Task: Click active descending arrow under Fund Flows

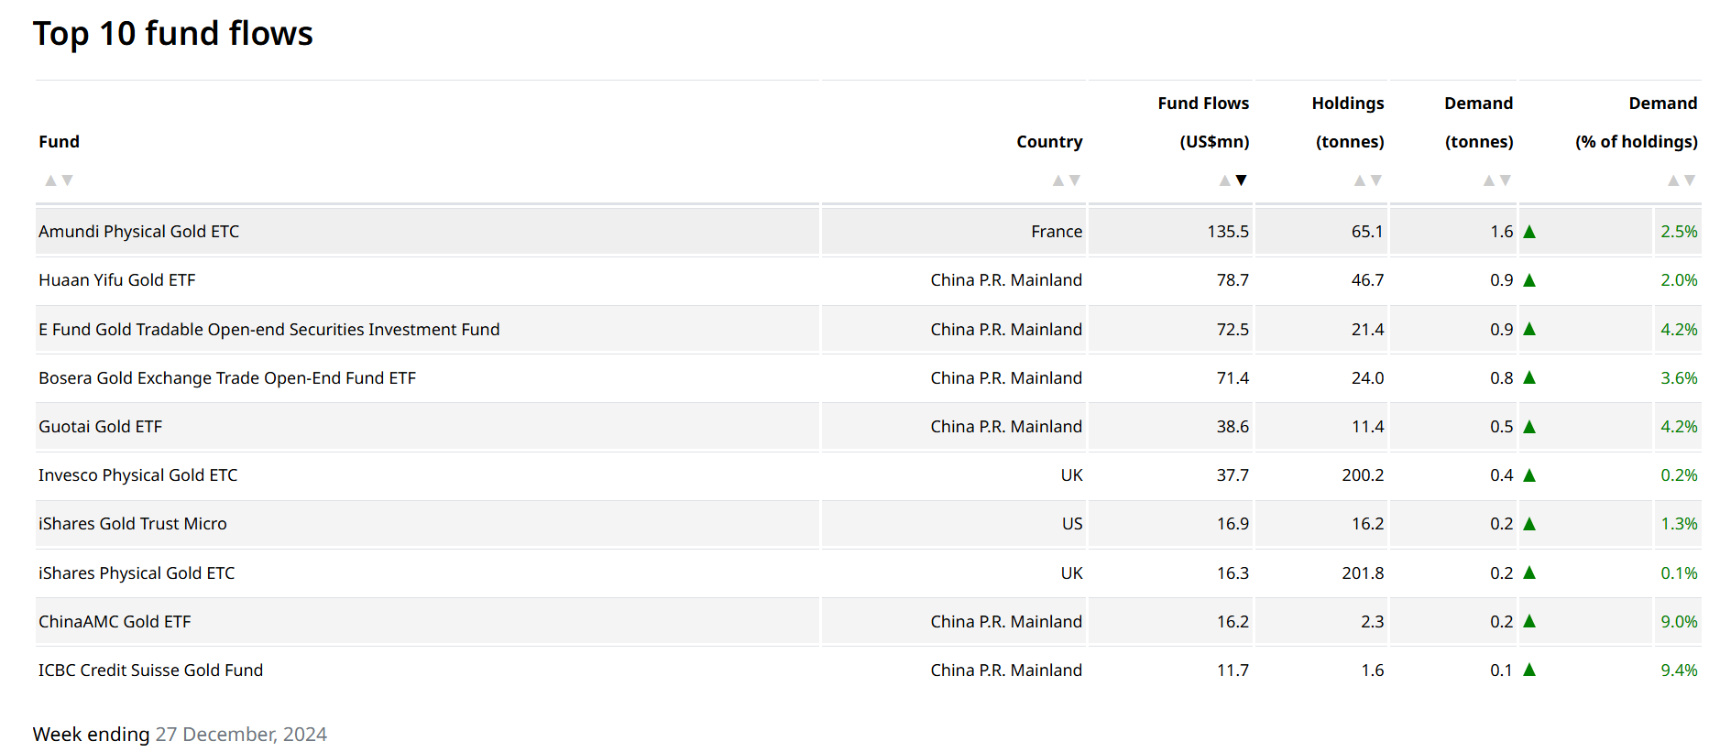Action: coord(1242,180)
